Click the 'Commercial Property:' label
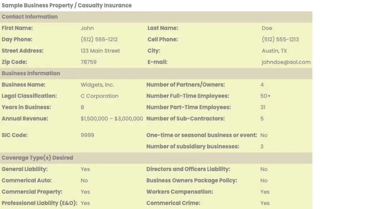Viewport: 372px width, 209px height. (x=32, y=192)
